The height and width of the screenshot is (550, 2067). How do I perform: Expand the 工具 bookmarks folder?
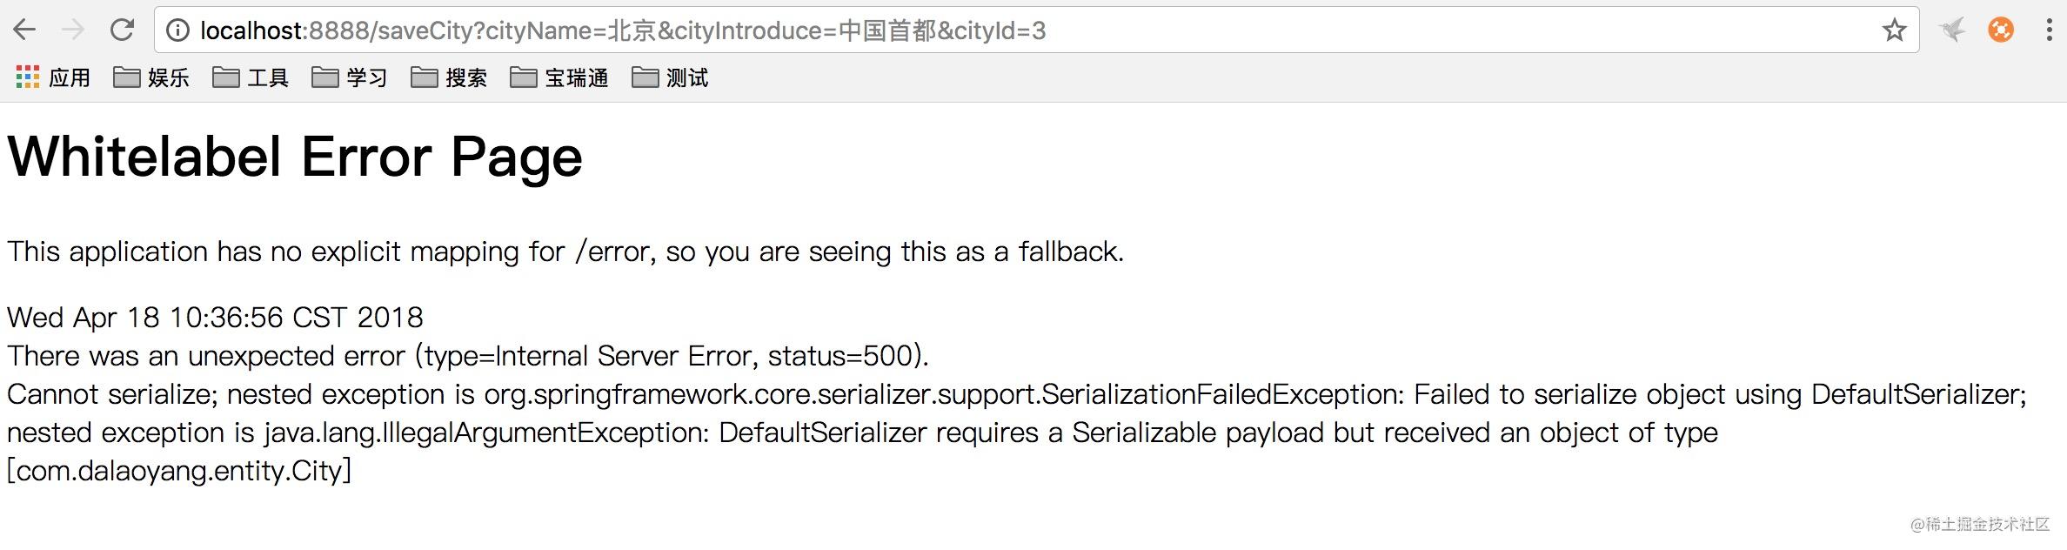[x=251, y=77]
